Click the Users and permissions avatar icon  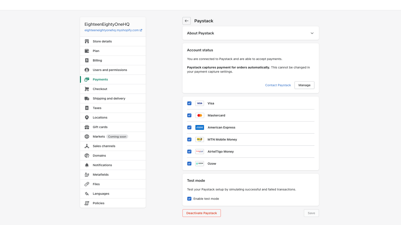[x=87, y=70]
